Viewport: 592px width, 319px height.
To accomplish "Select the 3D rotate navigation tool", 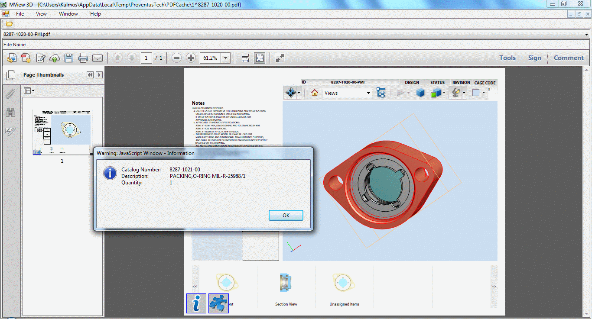I will point(290,93).
